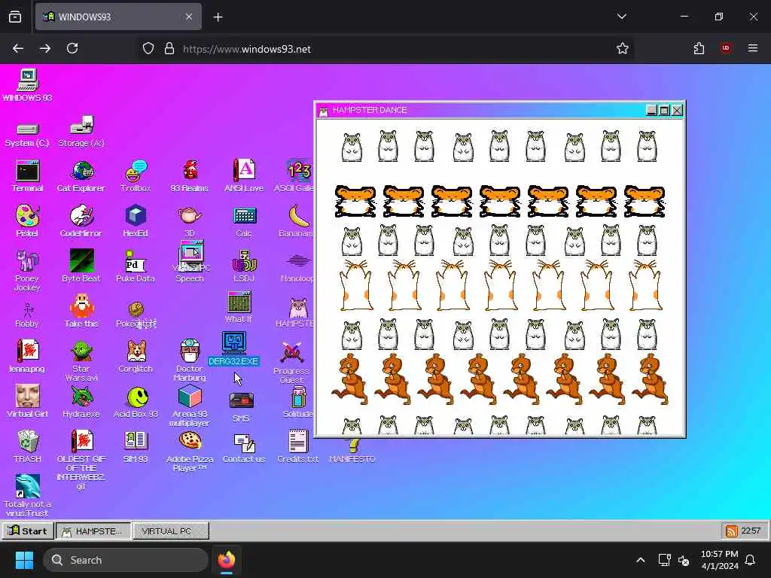Open the WINDOWS 93 desktop icon
Image resolution: width=771 pixels, height=578 pixels.
[x=28, y=86]
